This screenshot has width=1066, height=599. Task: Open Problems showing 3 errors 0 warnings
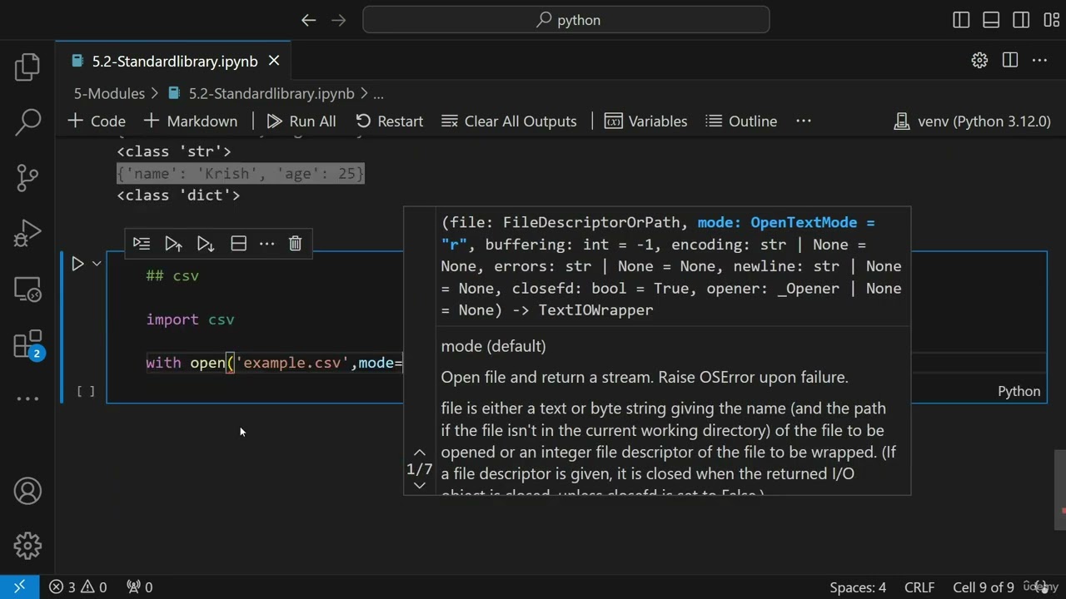pos(77,587)
